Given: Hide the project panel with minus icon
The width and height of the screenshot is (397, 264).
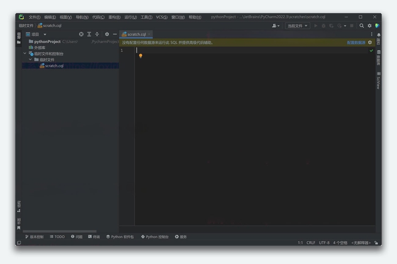Looking at the screenshot, I should 115,34.
